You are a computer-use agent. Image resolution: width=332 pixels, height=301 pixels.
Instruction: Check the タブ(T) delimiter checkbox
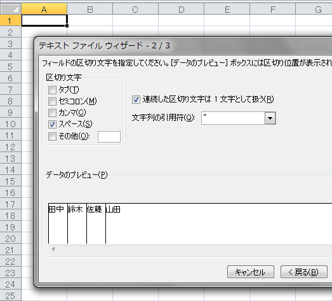(x=52, y=90)
